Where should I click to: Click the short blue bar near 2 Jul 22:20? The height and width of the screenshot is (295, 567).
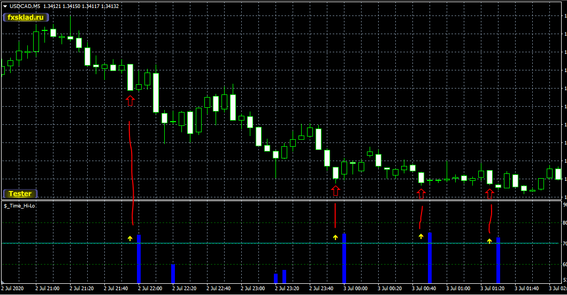tap(173, 274)
